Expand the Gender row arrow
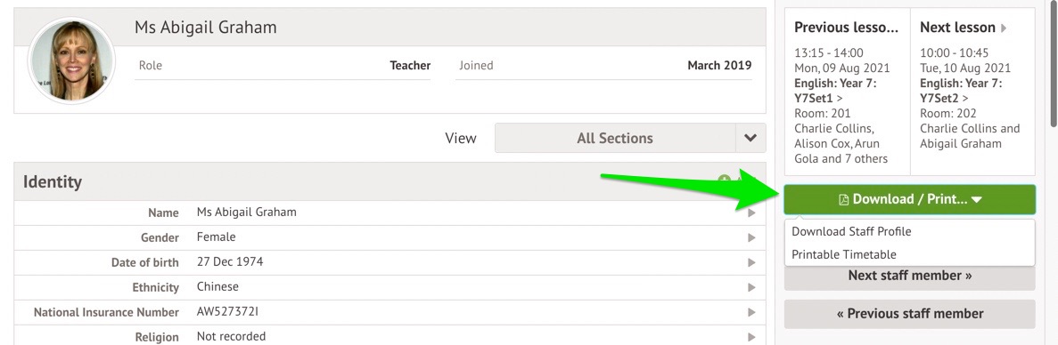Screen dimensions: 1058x345 click(x=751, y=237)
